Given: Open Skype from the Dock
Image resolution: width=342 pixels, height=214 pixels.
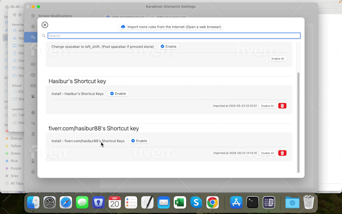Looking at the screenshot, I should 196,202.
